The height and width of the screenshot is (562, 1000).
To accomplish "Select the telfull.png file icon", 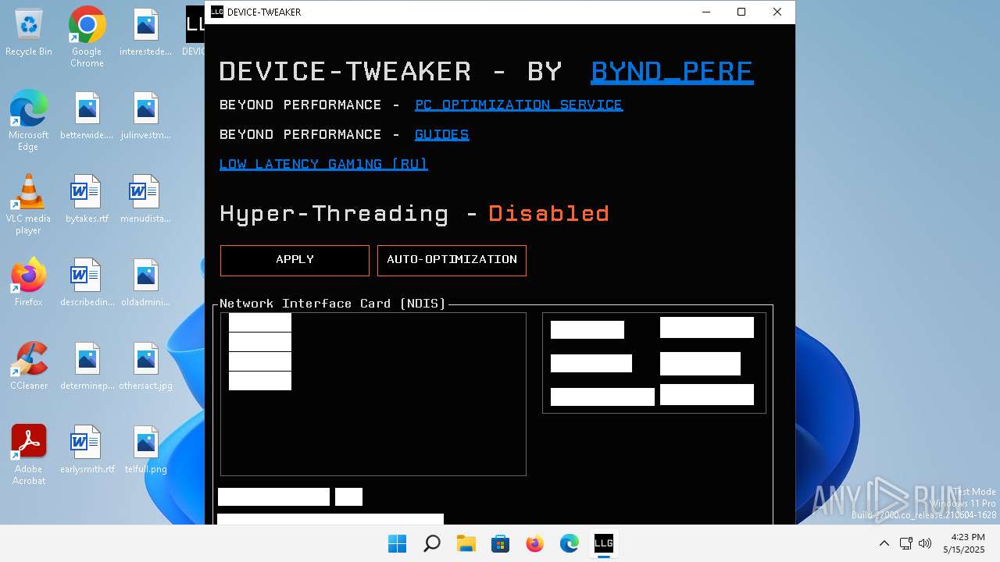I will tap(146, 450).
